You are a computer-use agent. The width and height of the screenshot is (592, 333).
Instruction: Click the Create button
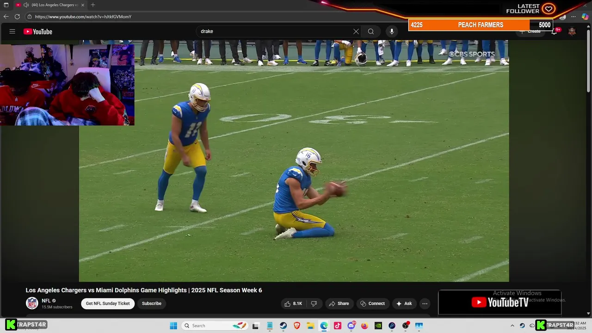click(530, 31)
